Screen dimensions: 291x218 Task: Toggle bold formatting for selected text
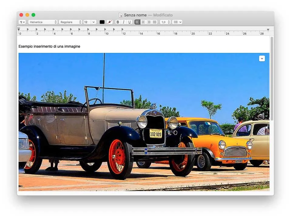[118, 22]
